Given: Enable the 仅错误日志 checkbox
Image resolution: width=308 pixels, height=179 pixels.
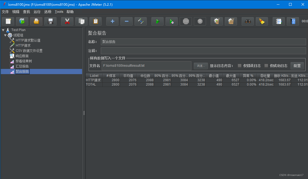Looking at the screenshot, I should point(239,66).
